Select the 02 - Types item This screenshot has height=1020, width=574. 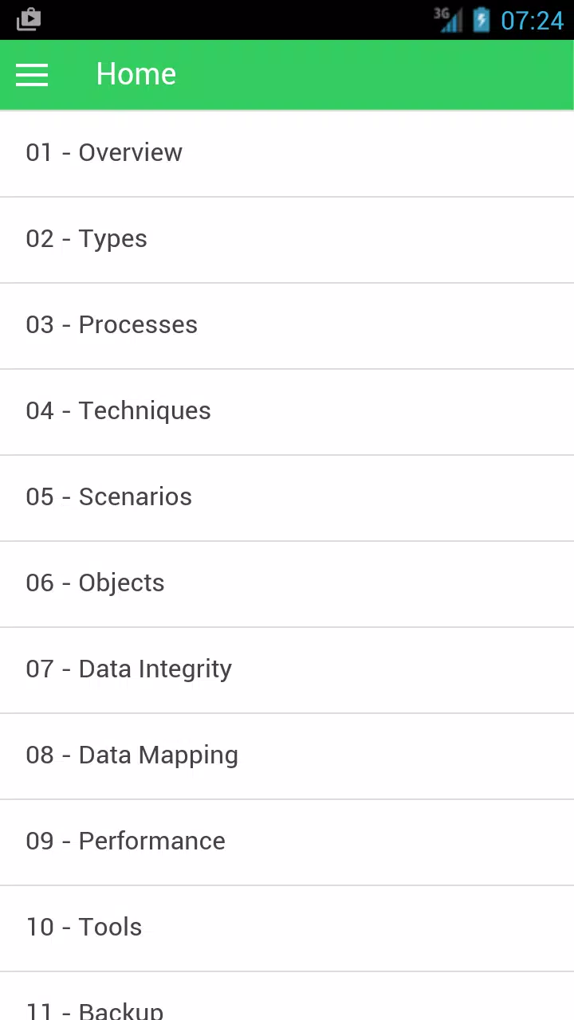(287, 239)
